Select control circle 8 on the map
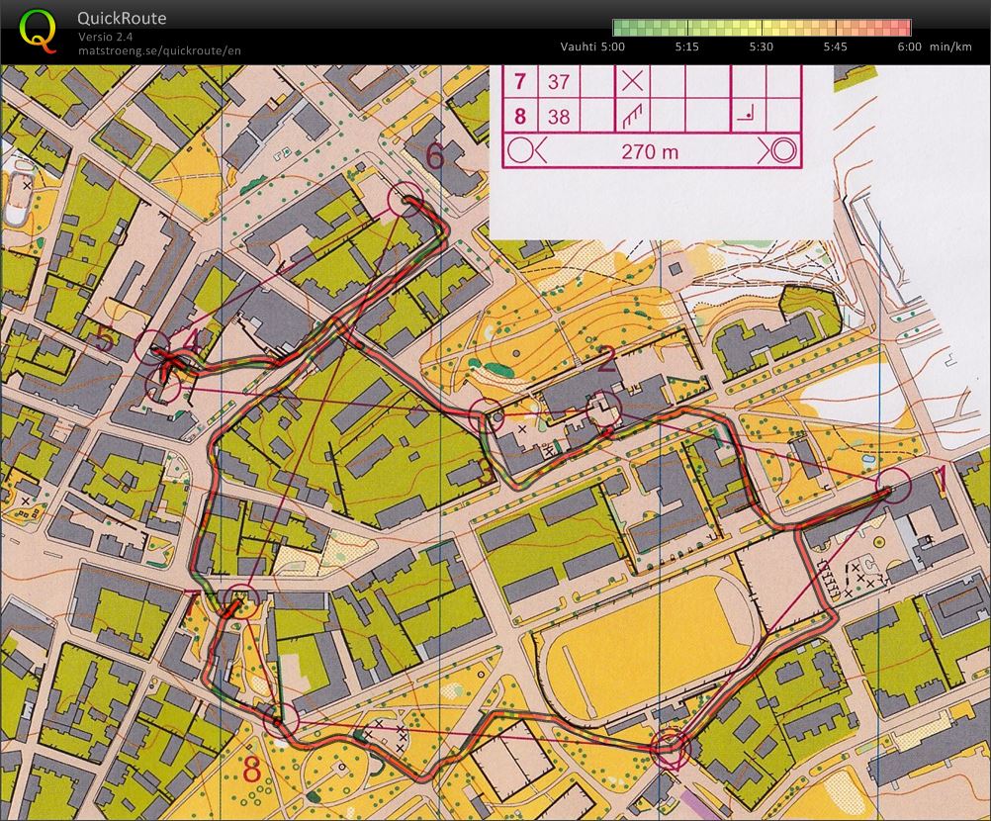Viewport: 991px width, 821px height. (281, 722)
